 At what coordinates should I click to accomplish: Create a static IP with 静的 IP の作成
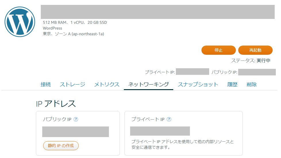pyautogui.click(x=61, y=146)
